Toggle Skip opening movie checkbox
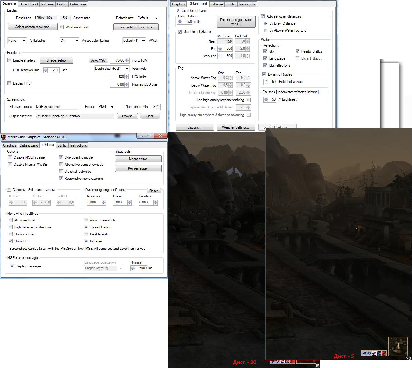This screenshot has width=412, height=368. click(x=61, y=157)
